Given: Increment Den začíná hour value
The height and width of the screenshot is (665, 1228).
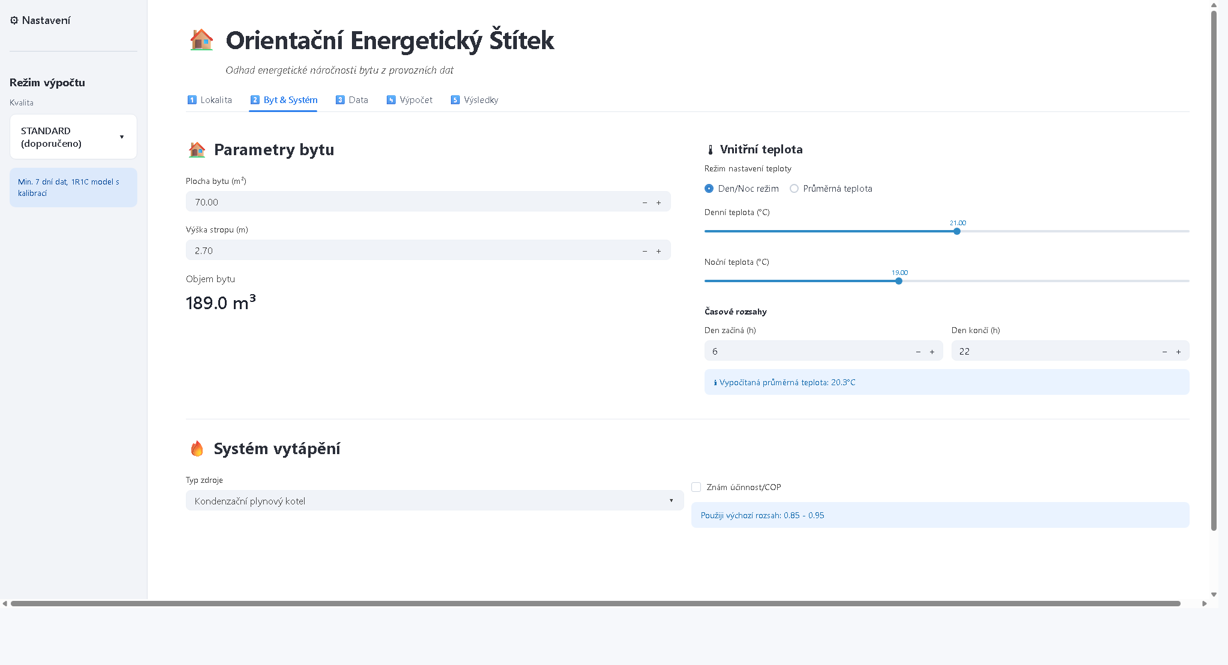Looking at the screenshot, I should [932, 352].
